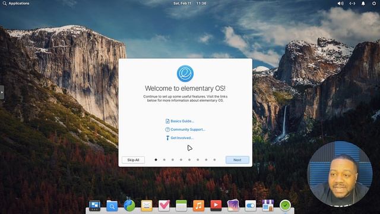Open the network indicator in panel
380x214 pixels.
click(352, 4)
